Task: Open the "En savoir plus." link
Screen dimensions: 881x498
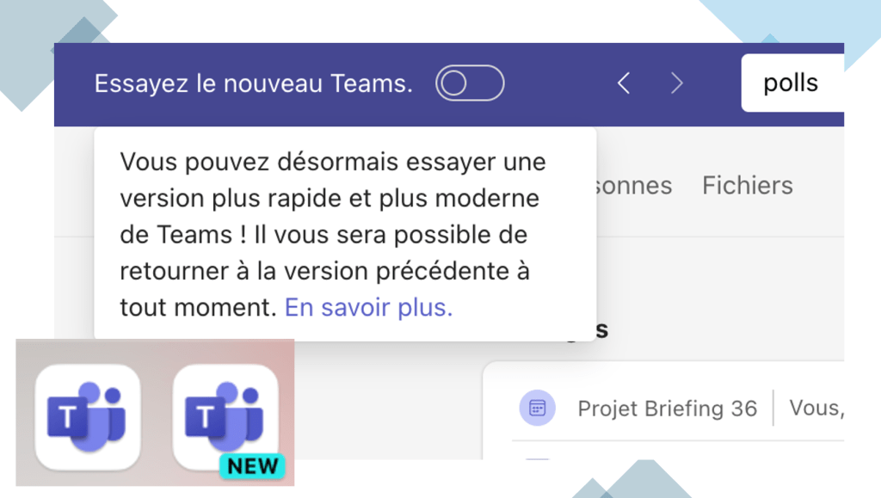Action: (368, 307)
